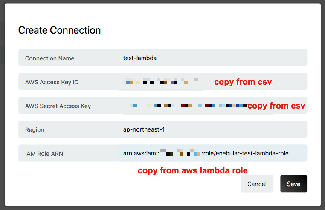
Task: Click the Save button
Action: pos(293,184)
